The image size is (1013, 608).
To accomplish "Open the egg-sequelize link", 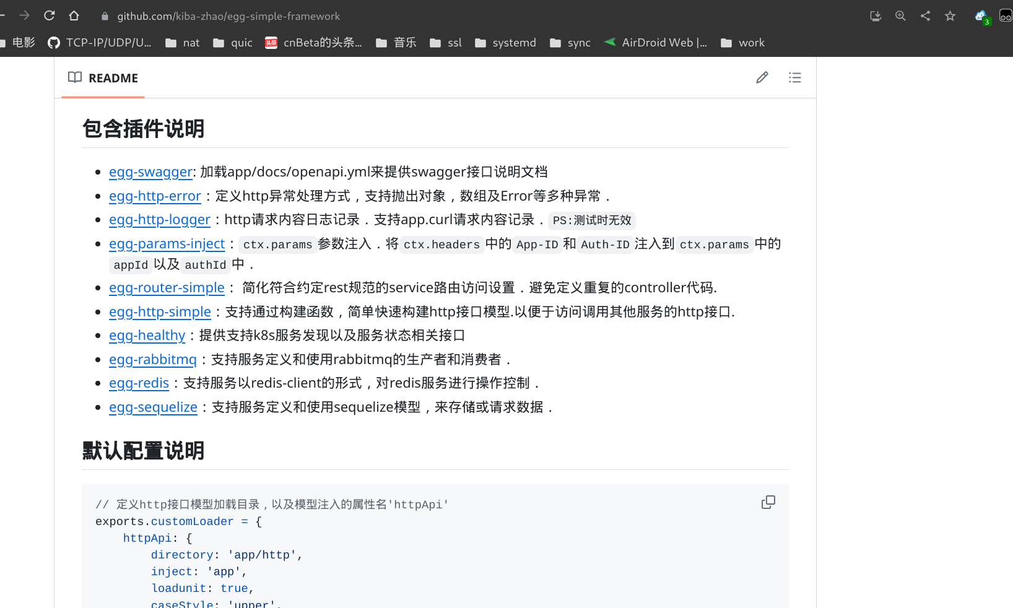I will [153, 407].
